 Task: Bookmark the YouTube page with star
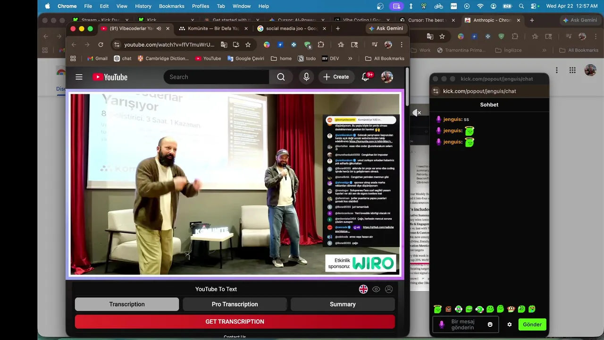[x=248, y=44]
